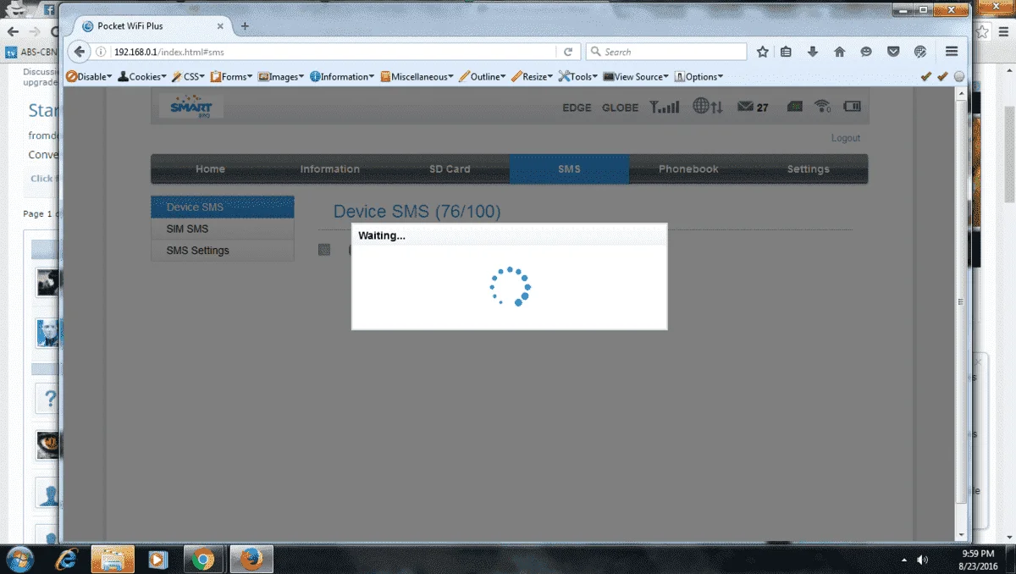The height and width of the screenshot is (574, 1016).
Task: Switch to the Home tab
Action: [211, 168]
